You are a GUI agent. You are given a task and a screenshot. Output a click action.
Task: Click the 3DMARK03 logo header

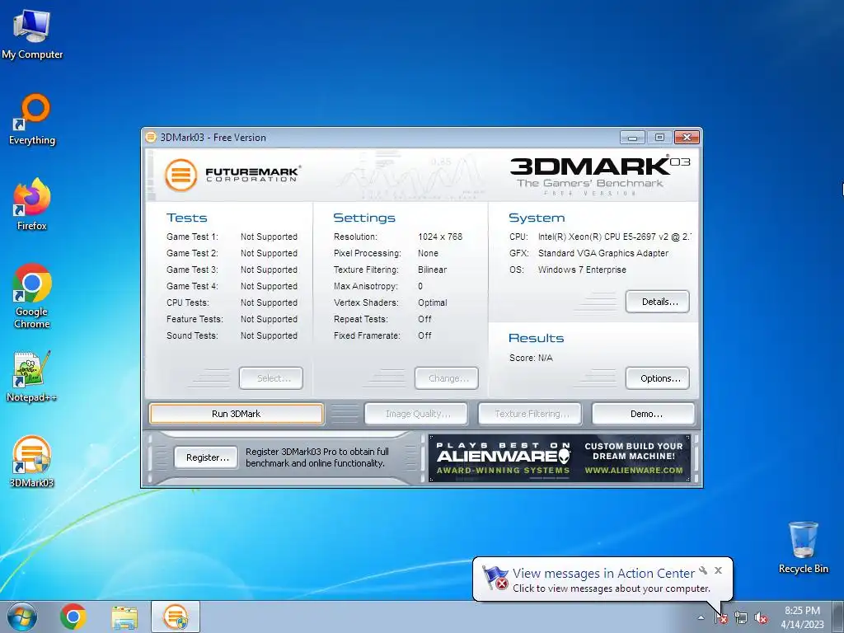(600, 176)
